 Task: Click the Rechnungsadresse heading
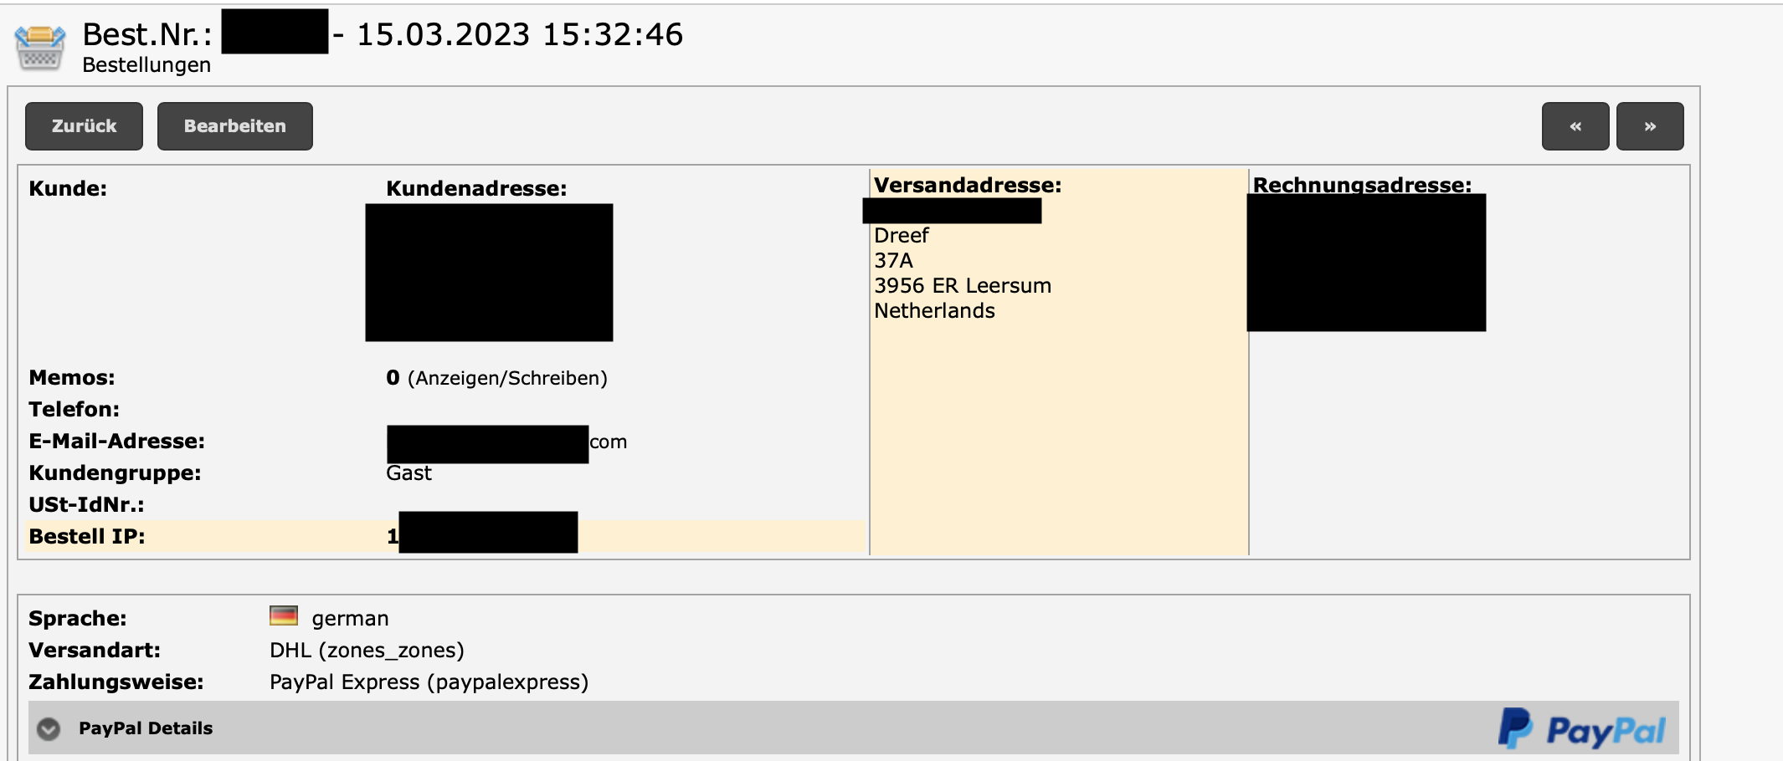pyautogui.click(x=1361, y=185)
